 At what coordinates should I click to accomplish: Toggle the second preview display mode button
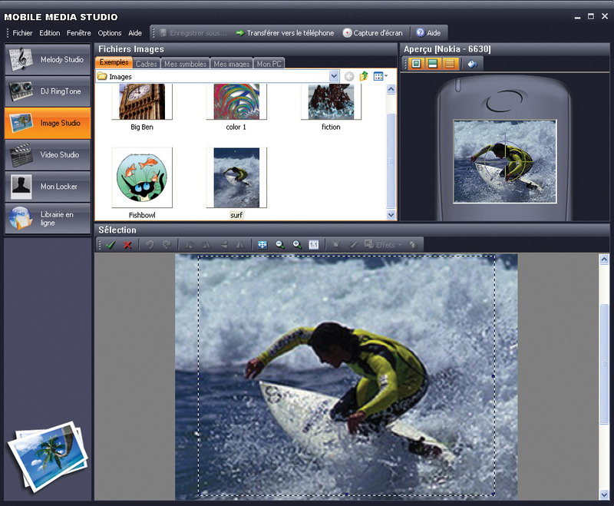[433, 64]
